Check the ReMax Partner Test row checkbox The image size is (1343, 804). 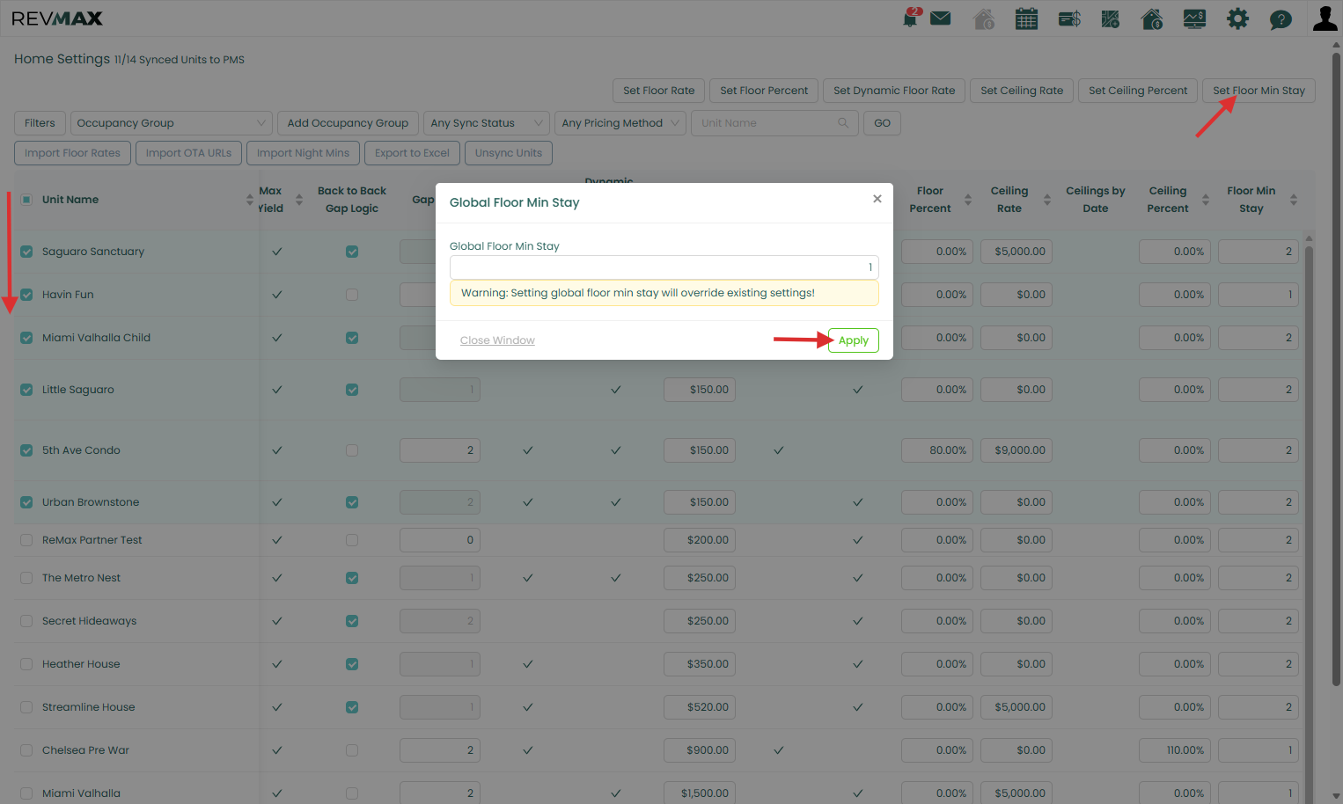coord(26,540)
